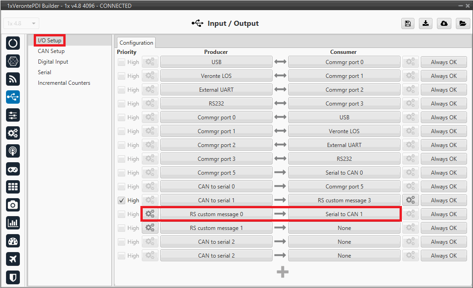Image resolution: width=473 pixels, height=288 pixels.
Task: Open the gamepad section in sidebar
Action: tap(13, 169)
